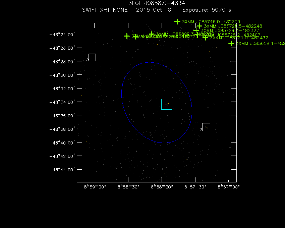Click declination label -48°42'00"
This screenshot has width=285, height=228.
coord(62,156)
